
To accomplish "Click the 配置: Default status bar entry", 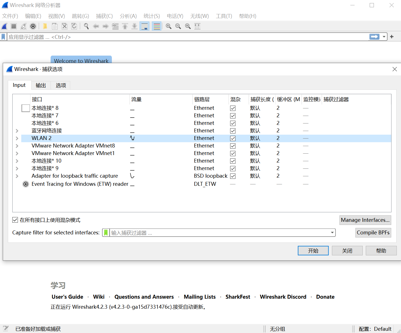I will tap(375, 329).
